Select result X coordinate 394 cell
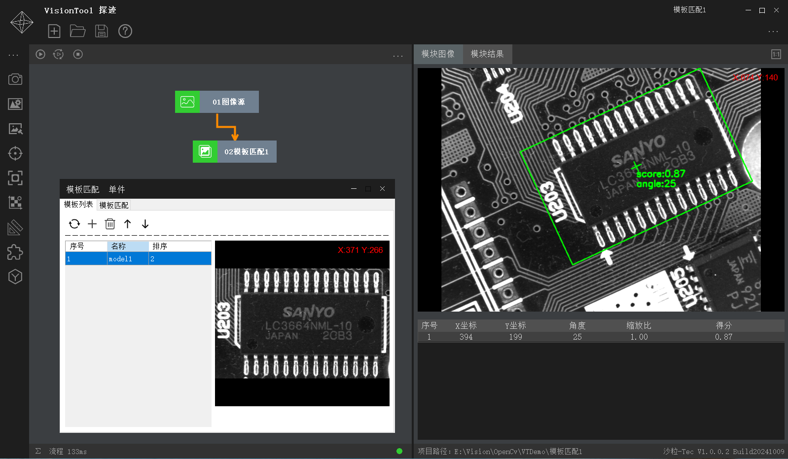The width and height of the screenshot is (788, 459). 466,337
